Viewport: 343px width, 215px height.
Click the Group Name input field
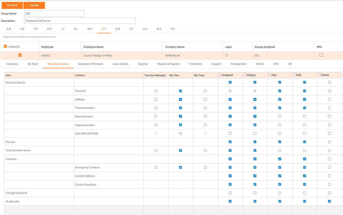(54, 13)
